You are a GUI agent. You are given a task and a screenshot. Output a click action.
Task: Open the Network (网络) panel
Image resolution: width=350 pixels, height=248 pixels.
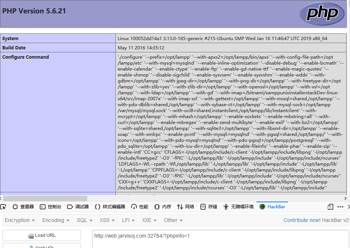186,207
